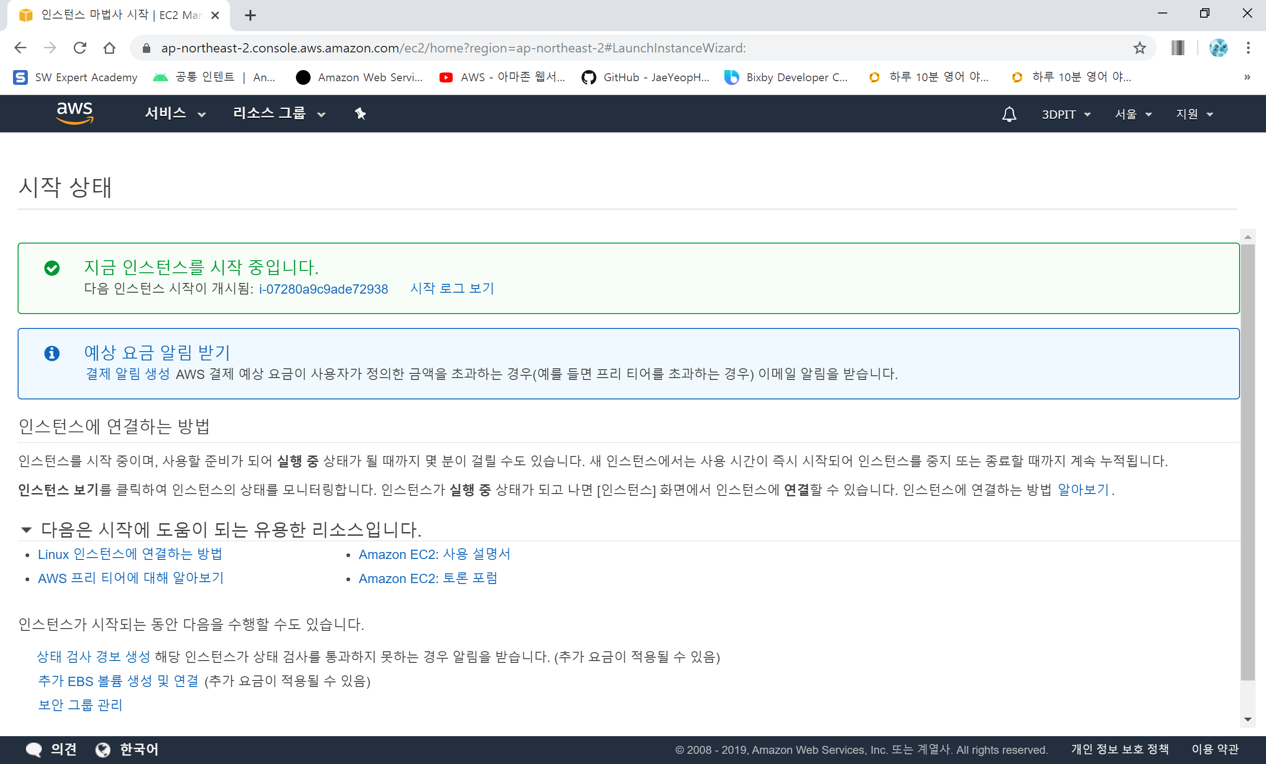The height and width of the screenshot is (764, 1266).
Task: Click 결제 알림 생성 billing alert link
Action: 128,374
